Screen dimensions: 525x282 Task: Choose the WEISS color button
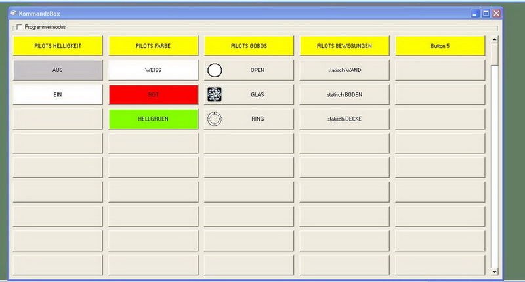(153, 70)
